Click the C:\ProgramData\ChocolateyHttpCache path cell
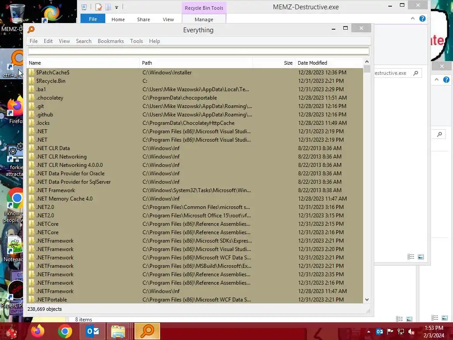Image resolution: width=453 pixels, height=340 pixels. pos(188,123)
